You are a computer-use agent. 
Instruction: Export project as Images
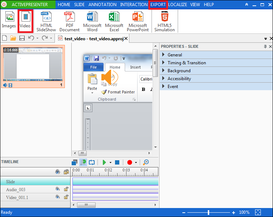[x=9, y=19]
